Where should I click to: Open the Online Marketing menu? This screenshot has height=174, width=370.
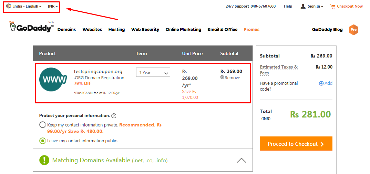[183, 30]
